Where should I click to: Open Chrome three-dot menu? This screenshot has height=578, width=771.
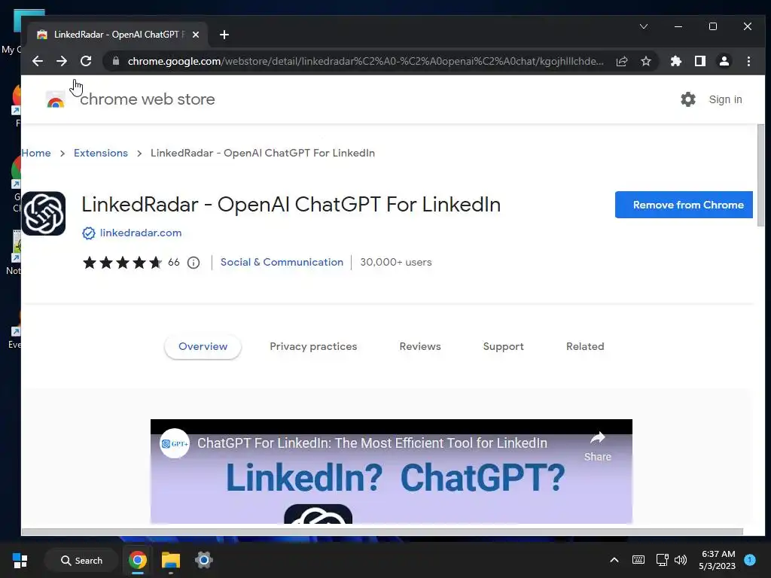click(x=748, y=61)
